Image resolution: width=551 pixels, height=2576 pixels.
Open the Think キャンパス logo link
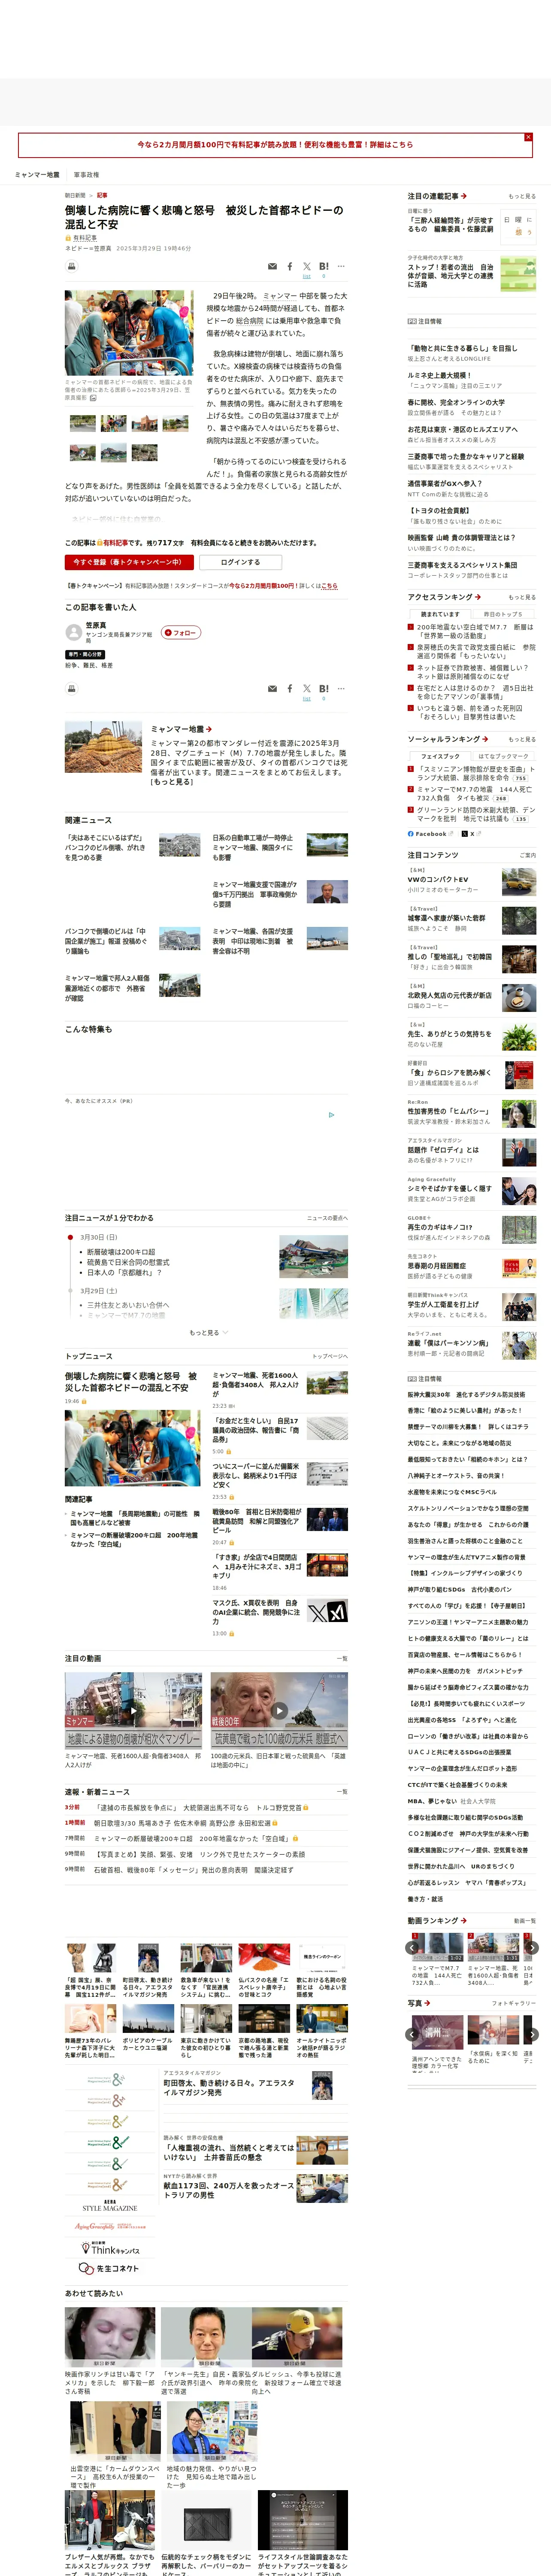point(110,2249)
